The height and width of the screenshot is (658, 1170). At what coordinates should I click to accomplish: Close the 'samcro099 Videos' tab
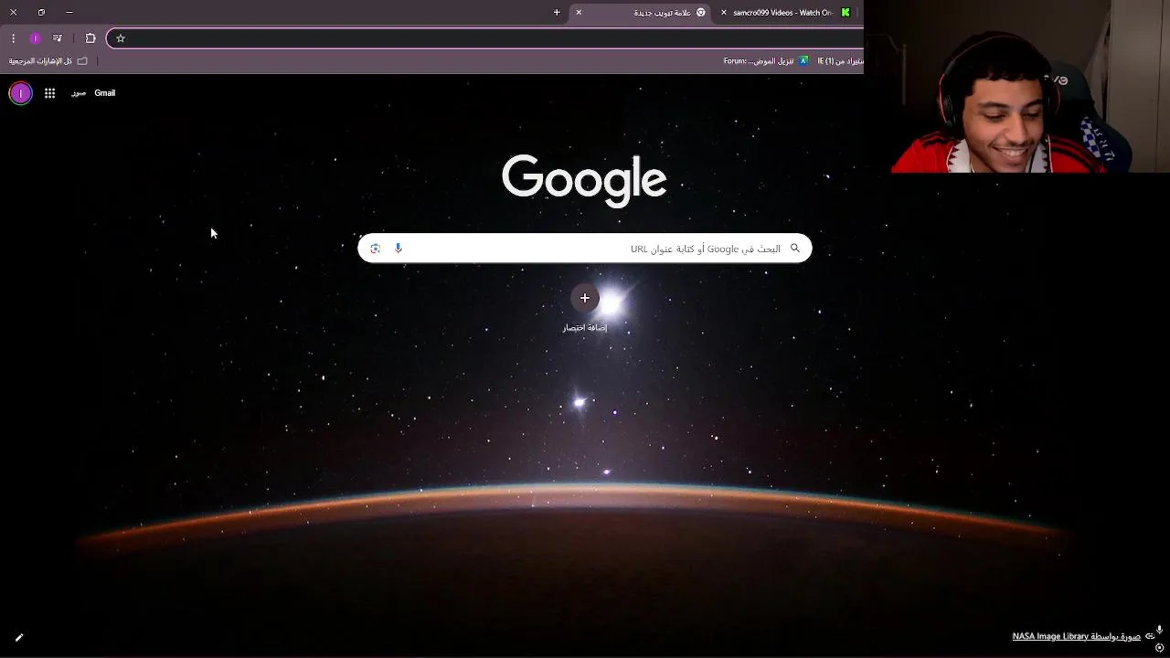(x=724, y=13)
